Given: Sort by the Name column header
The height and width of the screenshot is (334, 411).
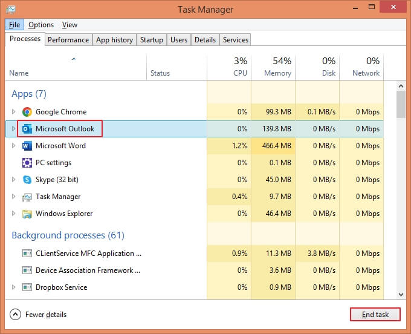Looking at the screenshot, I should [76, 67].
